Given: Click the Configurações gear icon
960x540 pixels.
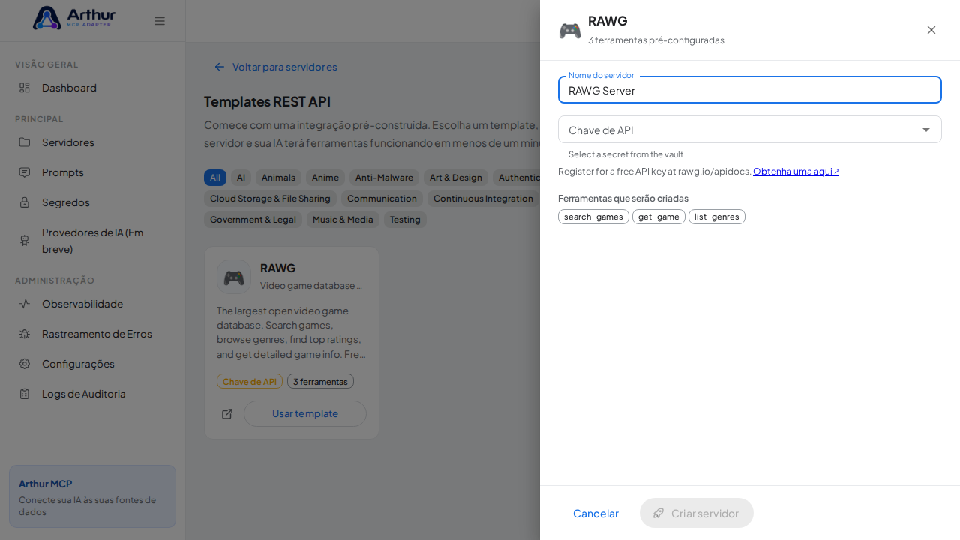Looking at the screenshot, I should [x=25, y=364].
